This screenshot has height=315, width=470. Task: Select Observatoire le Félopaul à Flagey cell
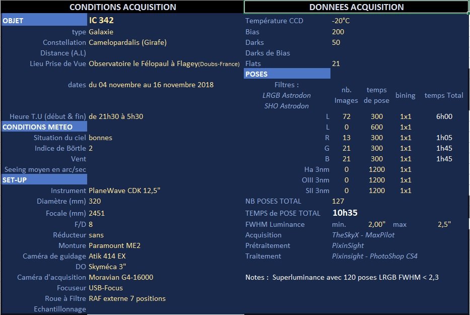(164, 64)
